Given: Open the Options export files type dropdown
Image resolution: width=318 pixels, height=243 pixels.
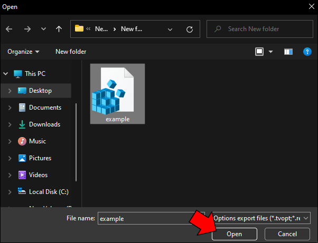Looking at the screenshot, I should tap(261, 218).
